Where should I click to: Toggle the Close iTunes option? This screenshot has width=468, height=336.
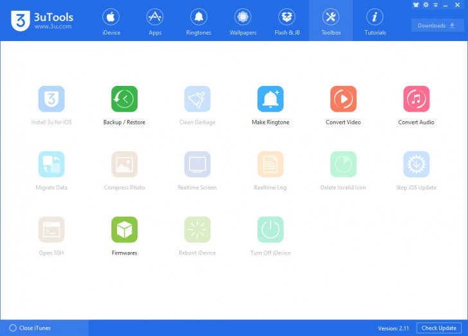click(30, 328)
